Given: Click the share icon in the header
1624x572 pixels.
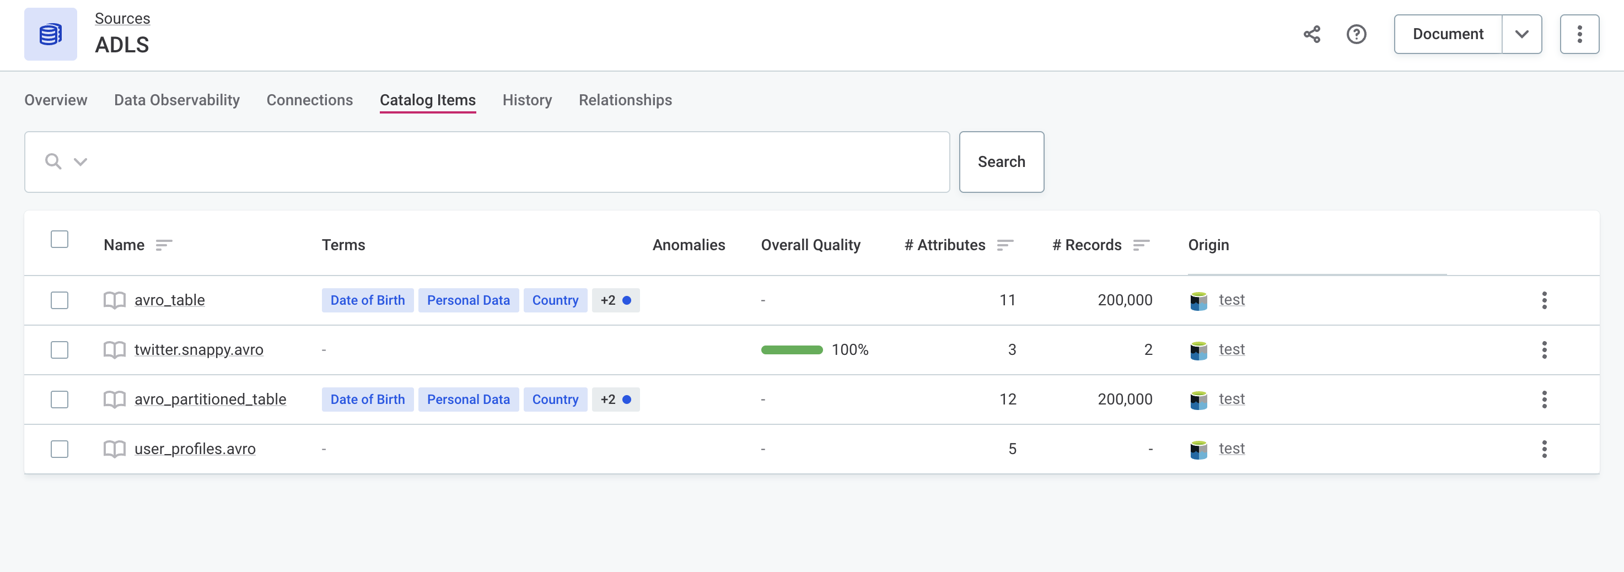Looking at the screenshot, I should 1311,34.
